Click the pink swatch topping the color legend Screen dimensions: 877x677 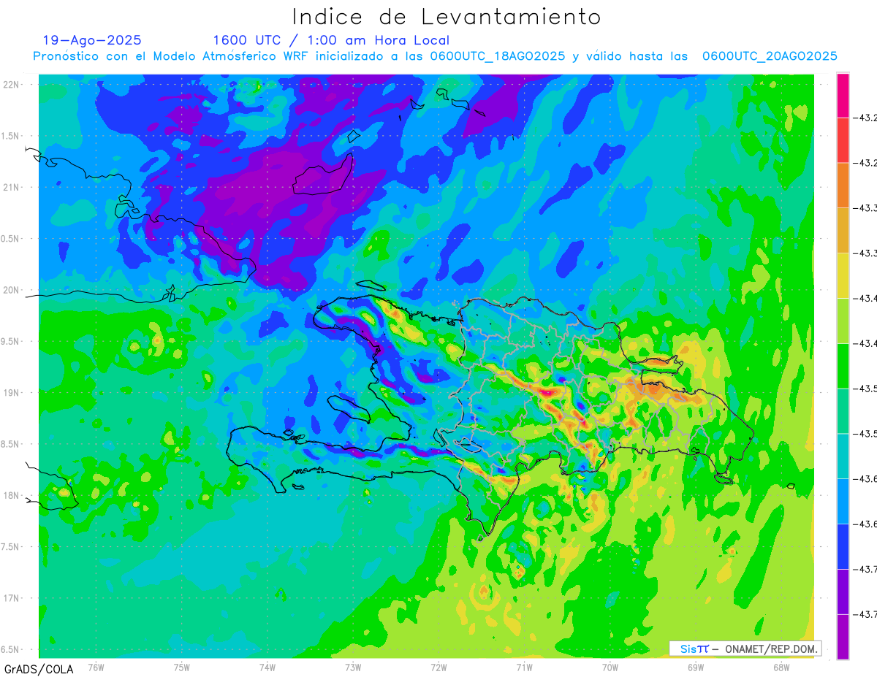[x=843, y=95]
